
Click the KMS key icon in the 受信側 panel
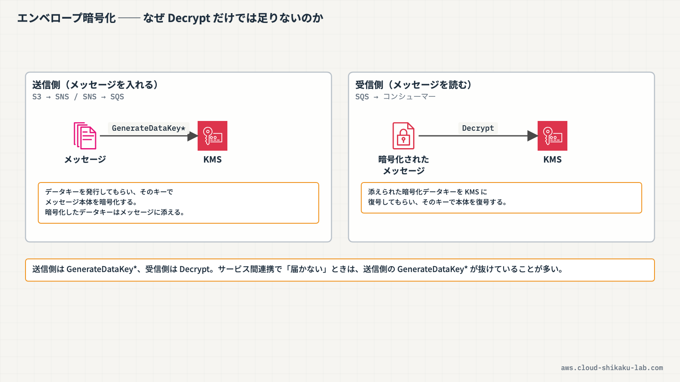[x=552, y=136]
